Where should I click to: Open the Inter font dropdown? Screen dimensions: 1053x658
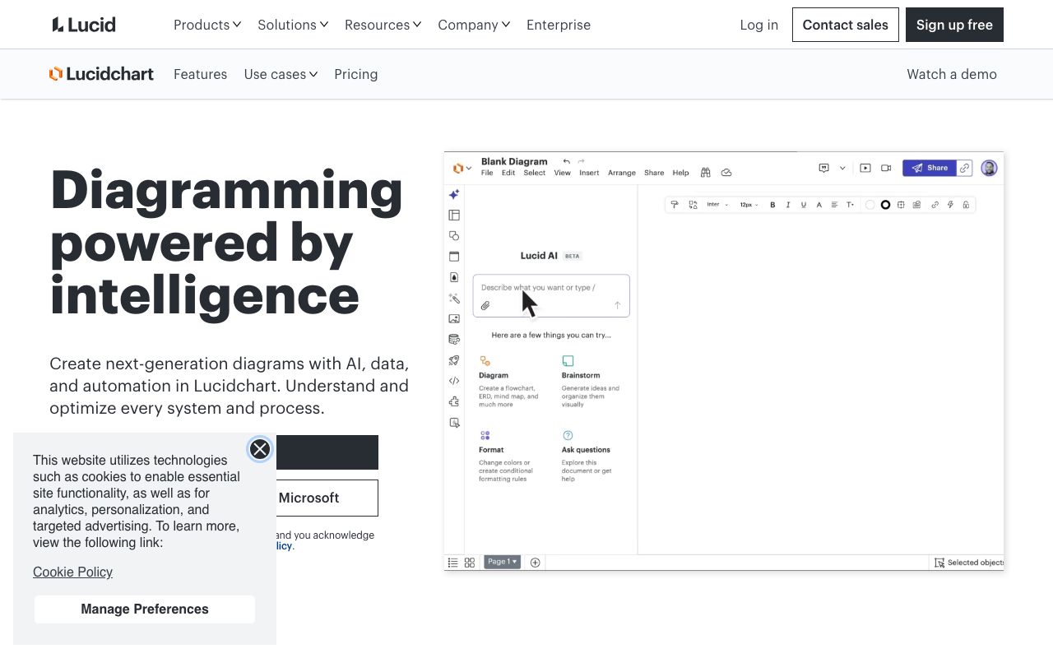717,205
